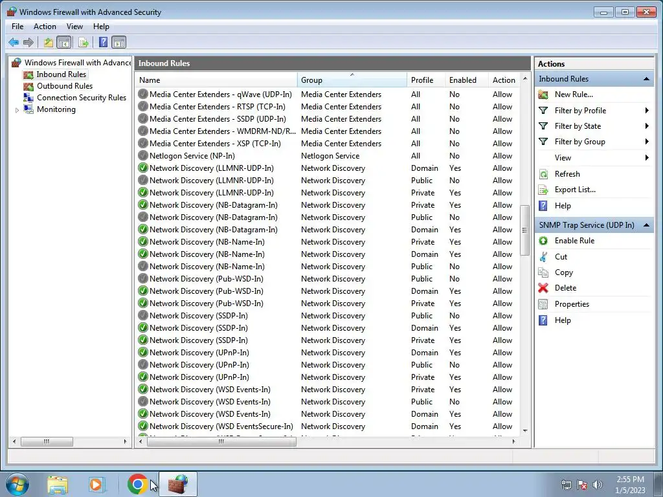Screen dimensions: 663x497
Task: Click the Delete action link
Action: (x=565, y=288)
